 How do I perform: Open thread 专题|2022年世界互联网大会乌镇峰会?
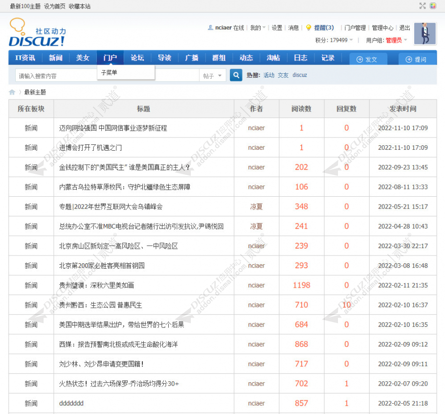[111, 207]
